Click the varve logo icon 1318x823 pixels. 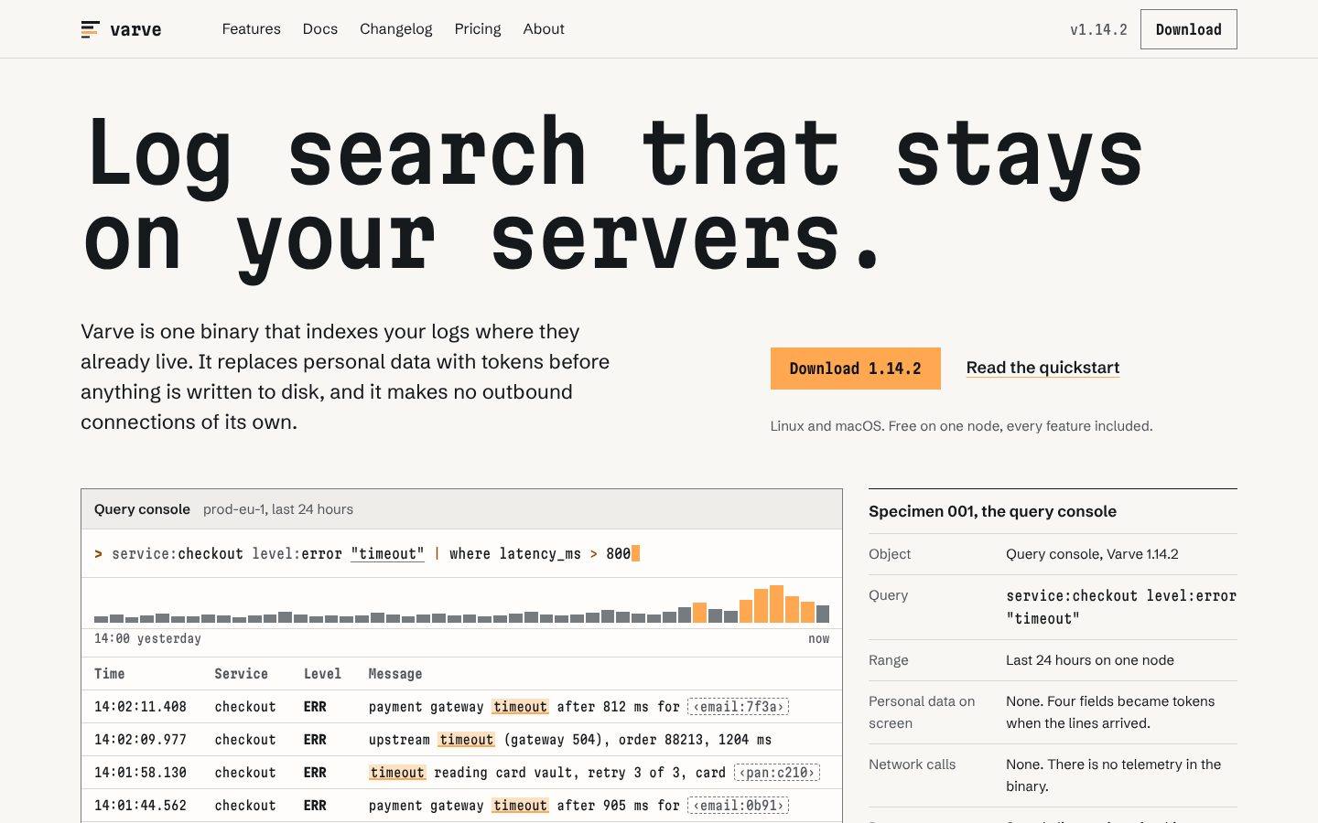point(90,29)
